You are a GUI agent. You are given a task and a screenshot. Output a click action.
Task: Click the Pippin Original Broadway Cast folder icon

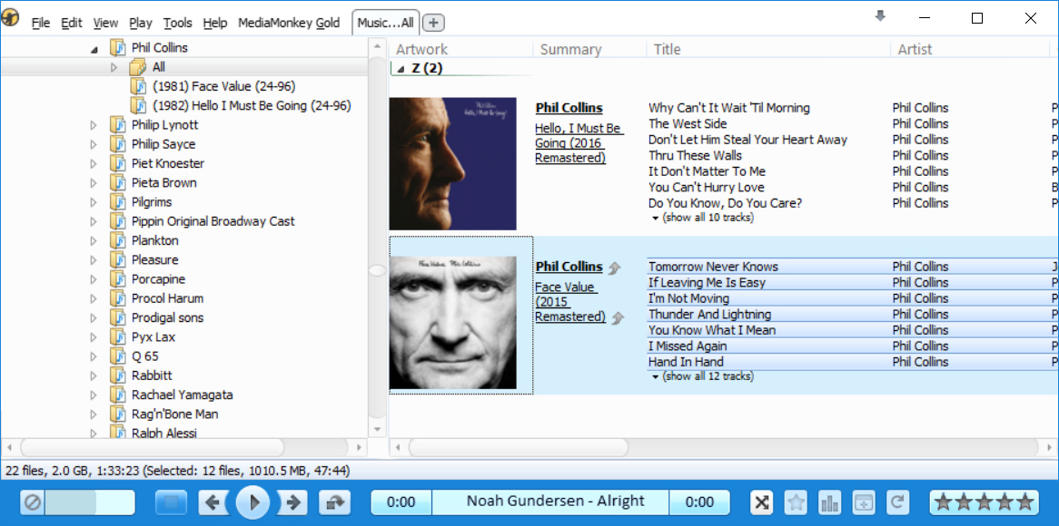coord(118,221)
